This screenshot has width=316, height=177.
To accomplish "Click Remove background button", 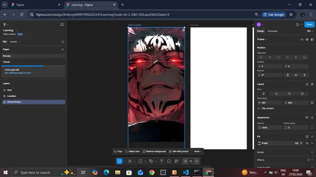I will [154, 152].
